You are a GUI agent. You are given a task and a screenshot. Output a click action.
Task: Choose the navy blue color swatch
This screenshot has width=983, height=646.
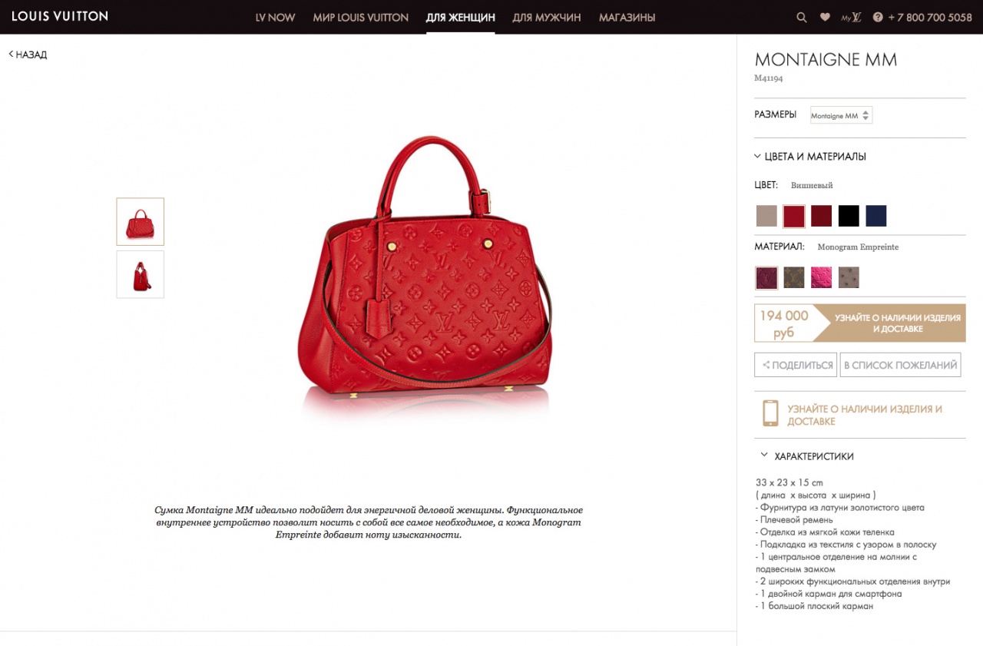(x=876, y=216)
